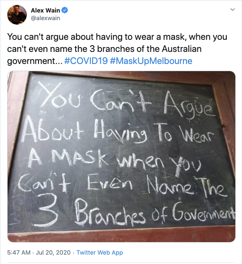242x264 pixels.
Task: Visit the @alexwain handle link
Action: pyautogui.click(x=46, y=18)
